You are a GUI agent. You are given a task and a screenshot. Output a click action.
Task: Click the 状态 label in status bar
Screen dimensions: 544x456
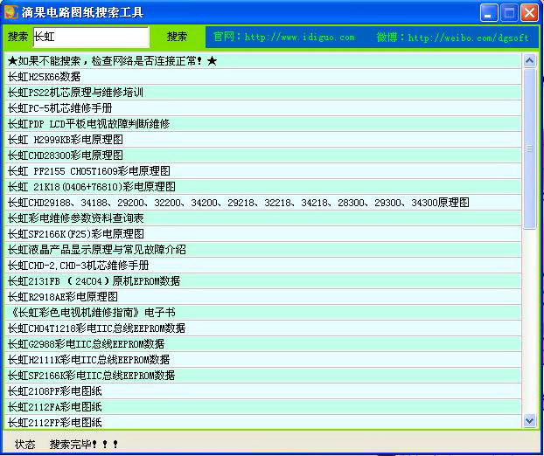coord(25,445)
